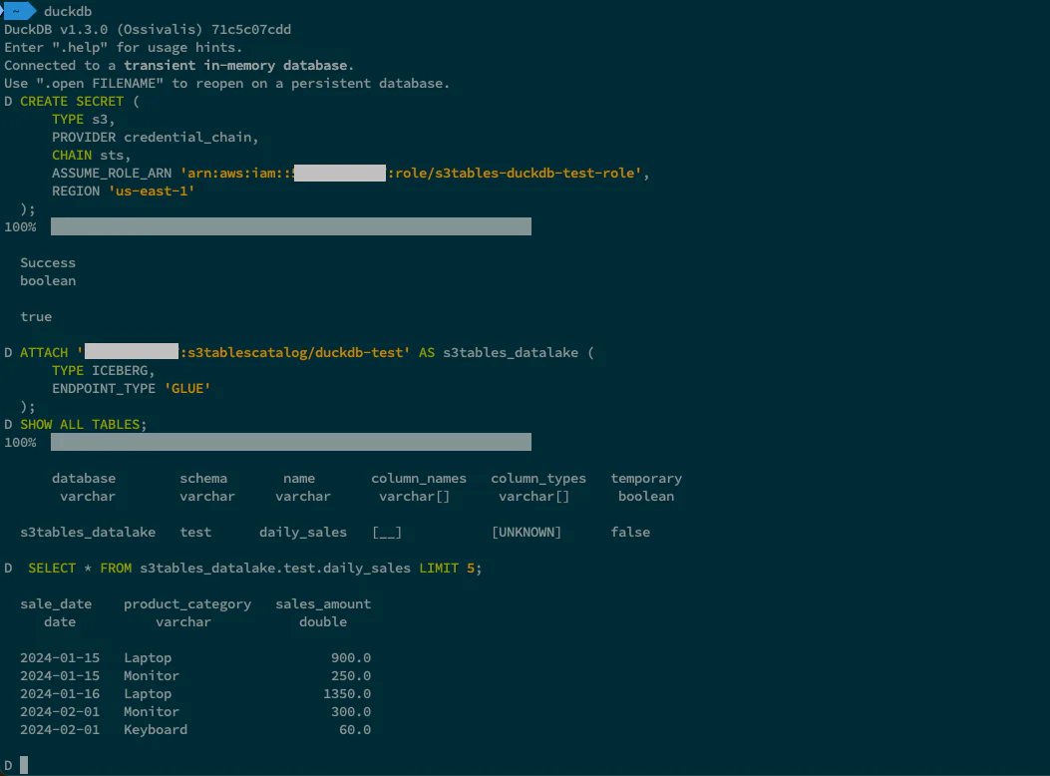The width and height of the screenshot is (1050, 776).
Task: Click the 'sales_amount' column header
Action: click(323, 603)
